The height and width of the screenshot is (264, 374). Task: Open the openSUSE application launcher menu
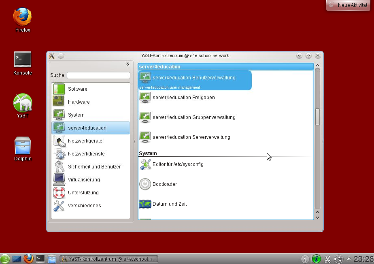point(5,259)
